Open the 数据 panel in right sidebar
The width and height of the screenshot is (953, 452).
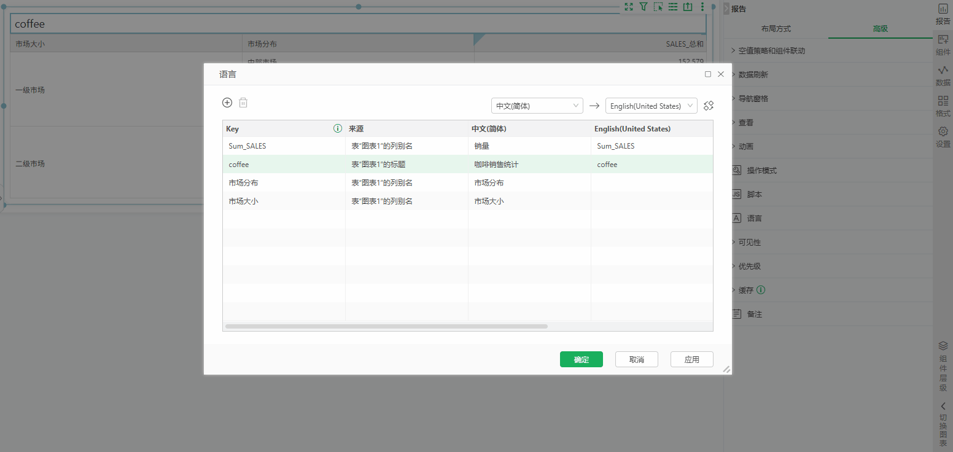pos(943,76)
